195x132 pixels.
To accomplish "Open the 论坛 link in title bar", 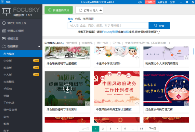I will pos(140,2).
